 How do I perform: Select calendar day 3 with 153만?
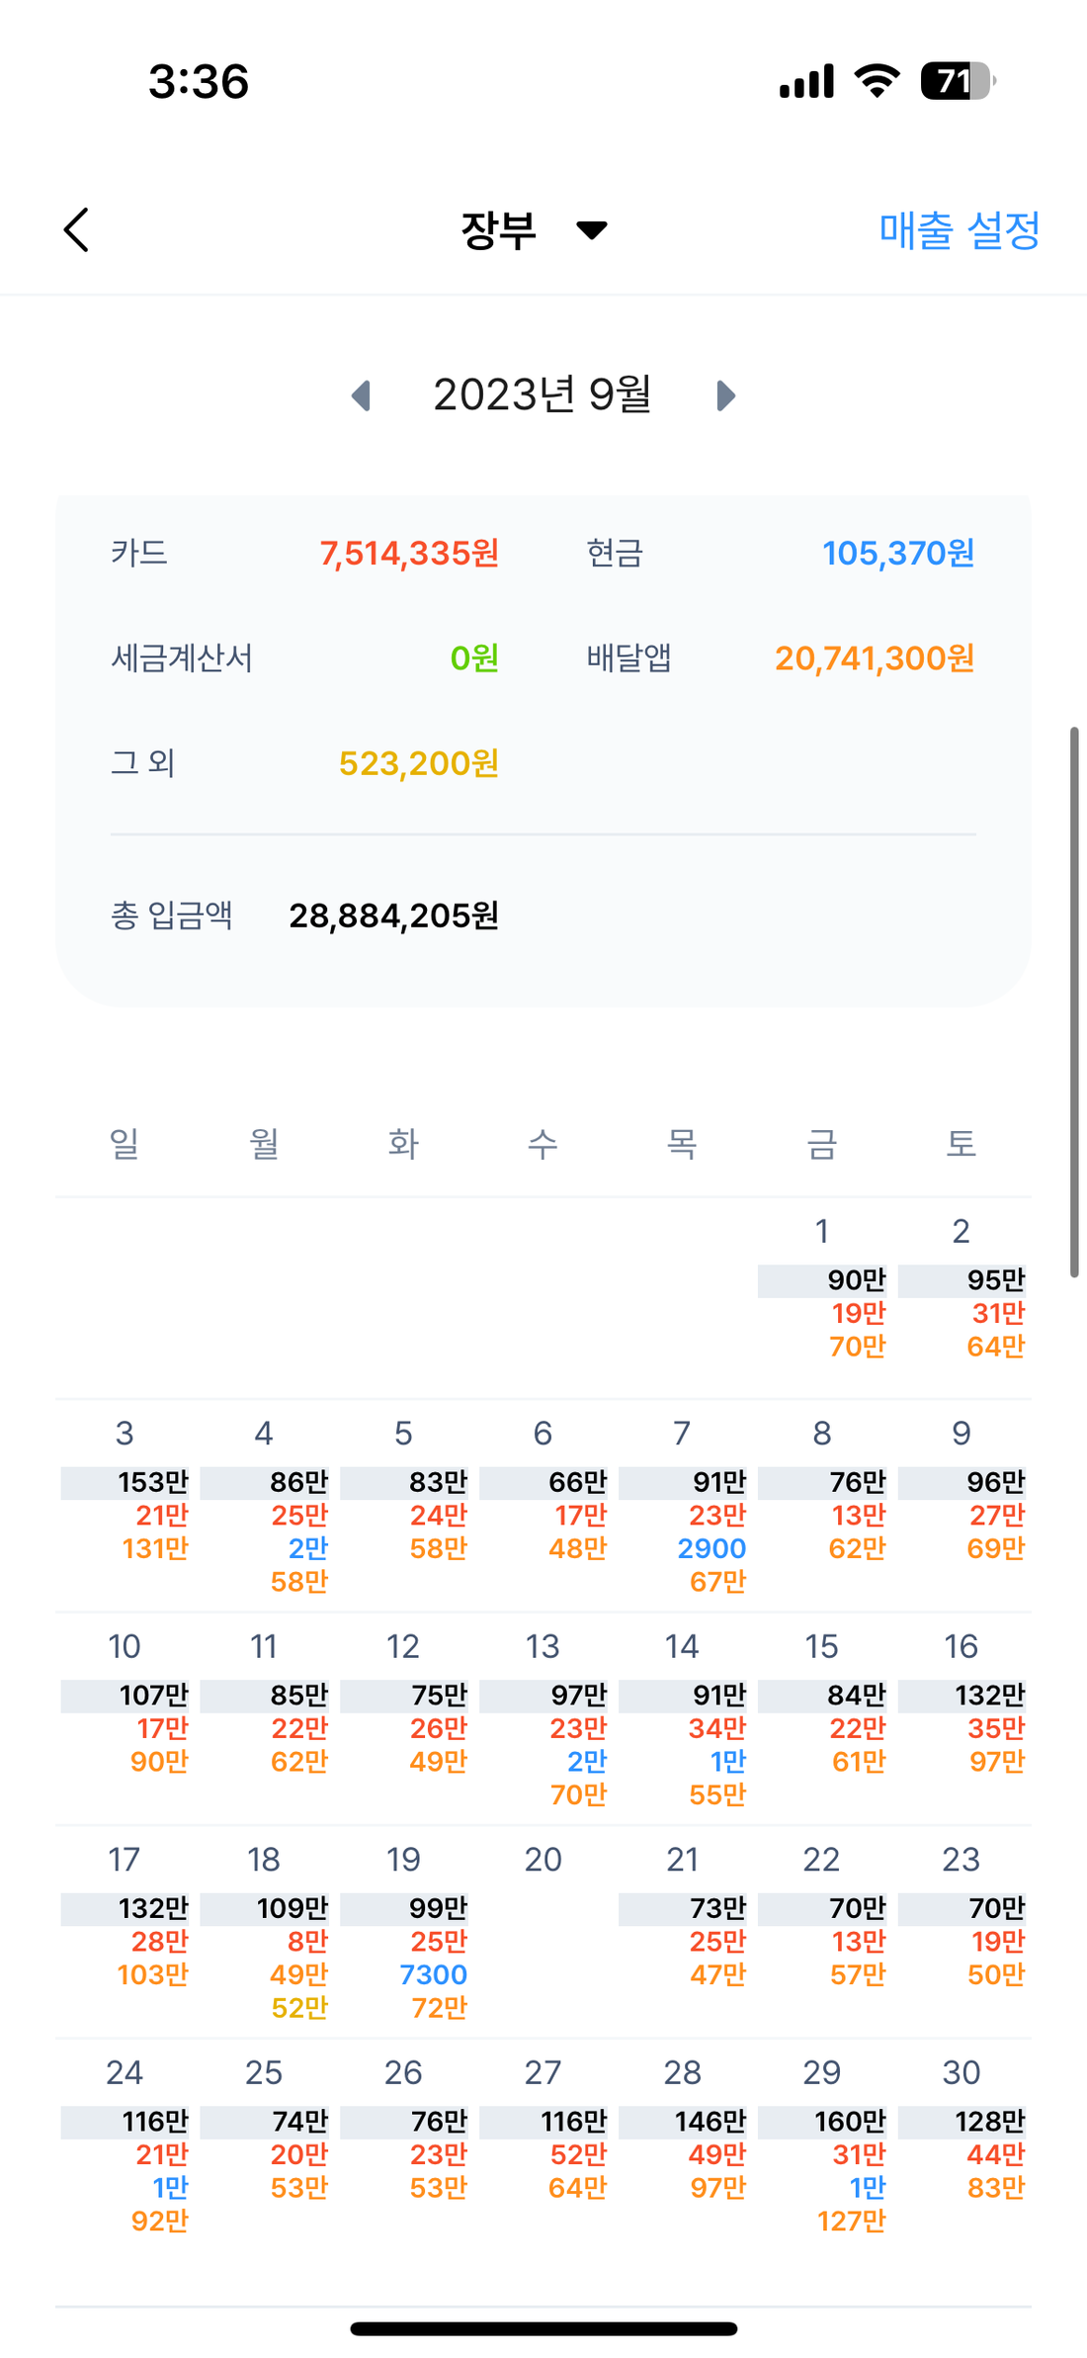point(125,1434)
